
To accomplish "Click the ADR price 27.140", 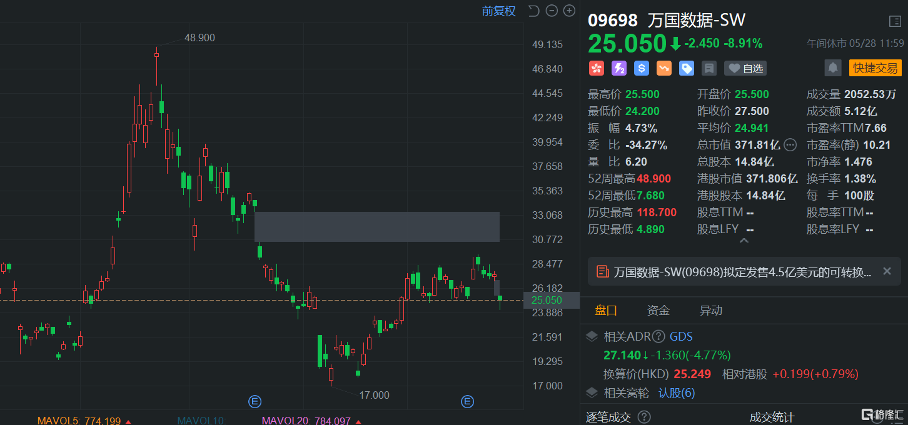I will (x=622, y=356).
